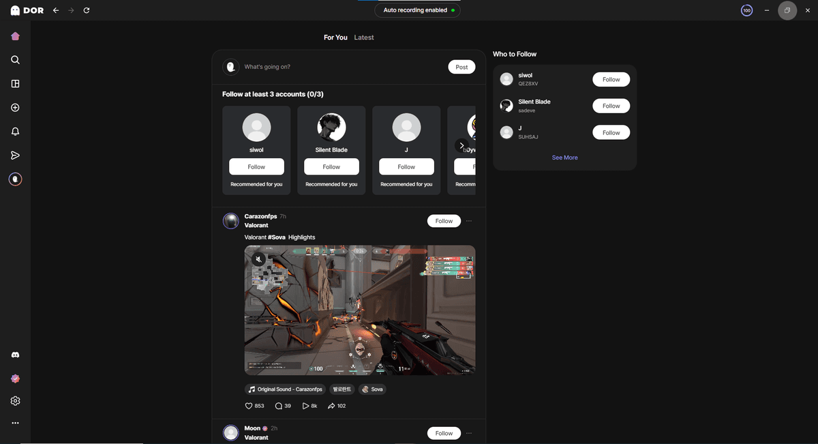
Task: Open the Settings gear in the sidebar
Action: 15,401
